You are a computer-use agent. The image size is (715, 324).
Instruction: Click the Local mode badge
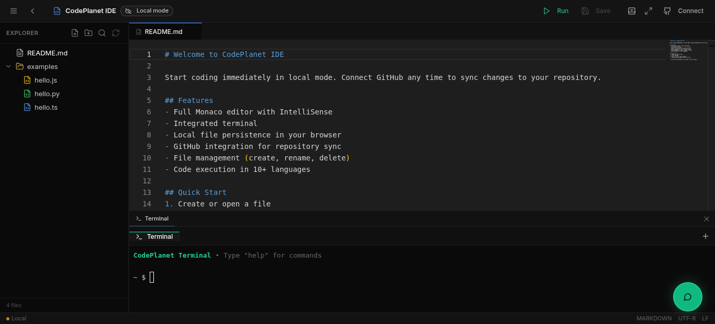[x=147, y=11]
